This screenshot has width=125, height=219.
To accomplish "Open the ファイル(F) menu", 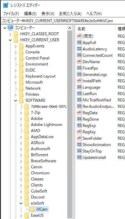I will (11, 14).
